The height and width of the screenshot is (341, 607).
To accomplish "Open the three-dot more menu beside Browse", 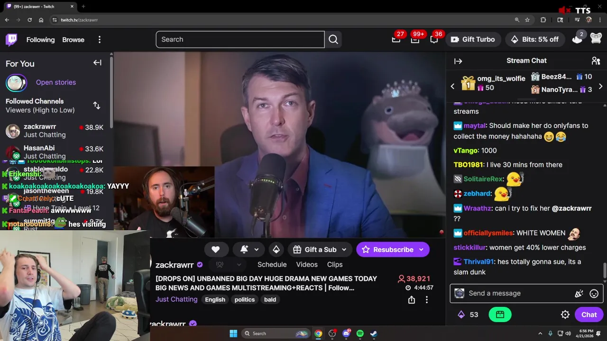I will (99, 40).
